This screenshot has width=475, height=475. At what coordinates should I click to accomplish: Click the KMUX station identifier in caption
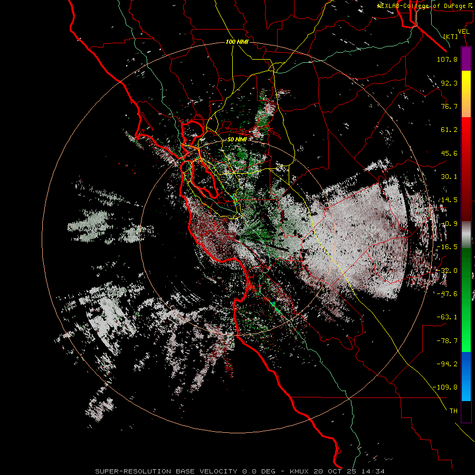tap(300, 471)
